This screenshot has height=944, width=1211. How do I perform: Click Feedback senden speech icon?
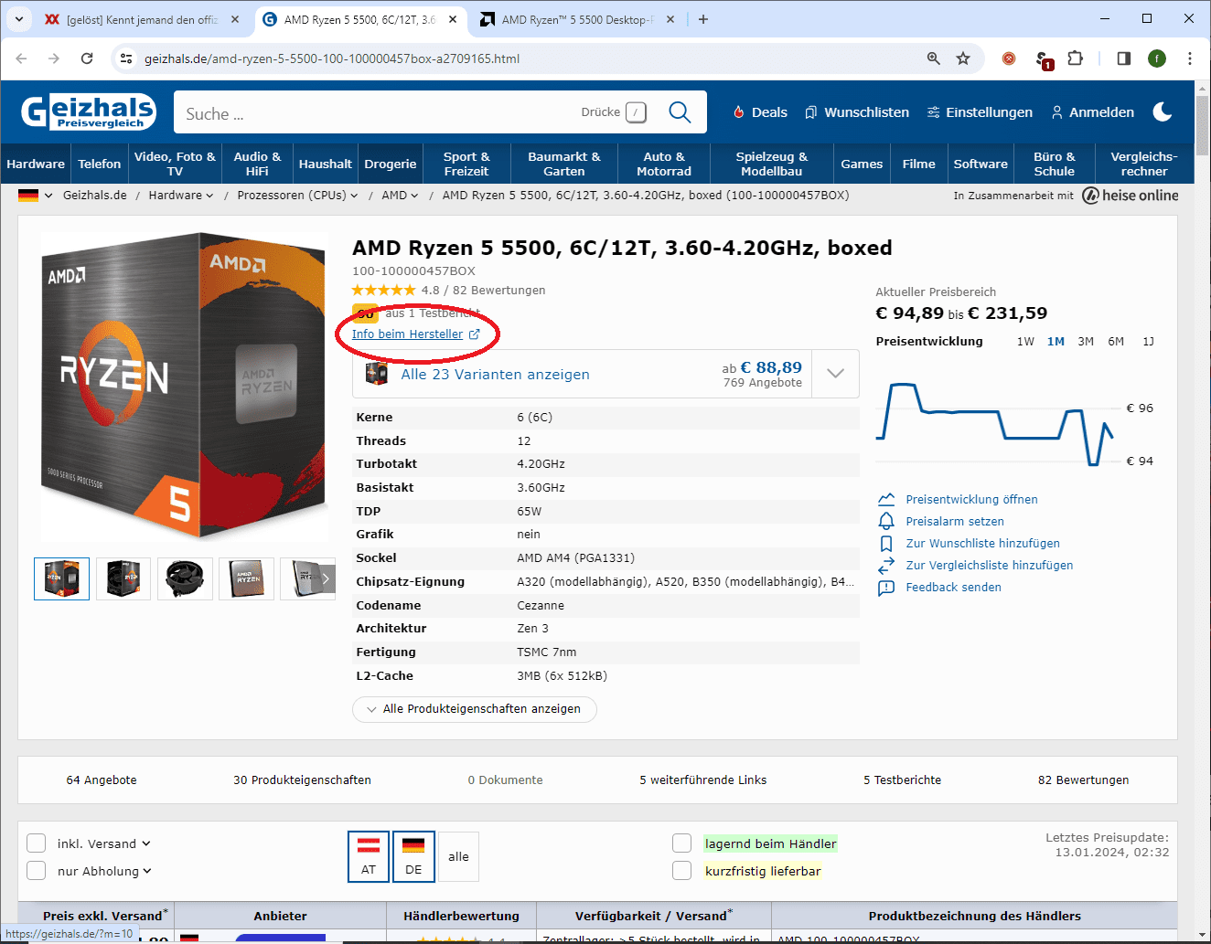click(886, 588)
